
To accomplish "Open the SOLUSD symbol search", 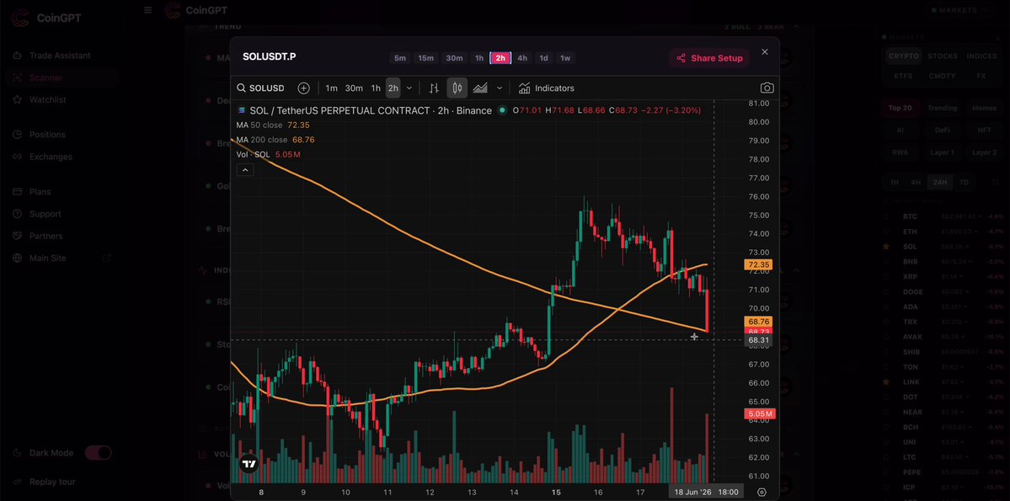I will tap(260, 88).
